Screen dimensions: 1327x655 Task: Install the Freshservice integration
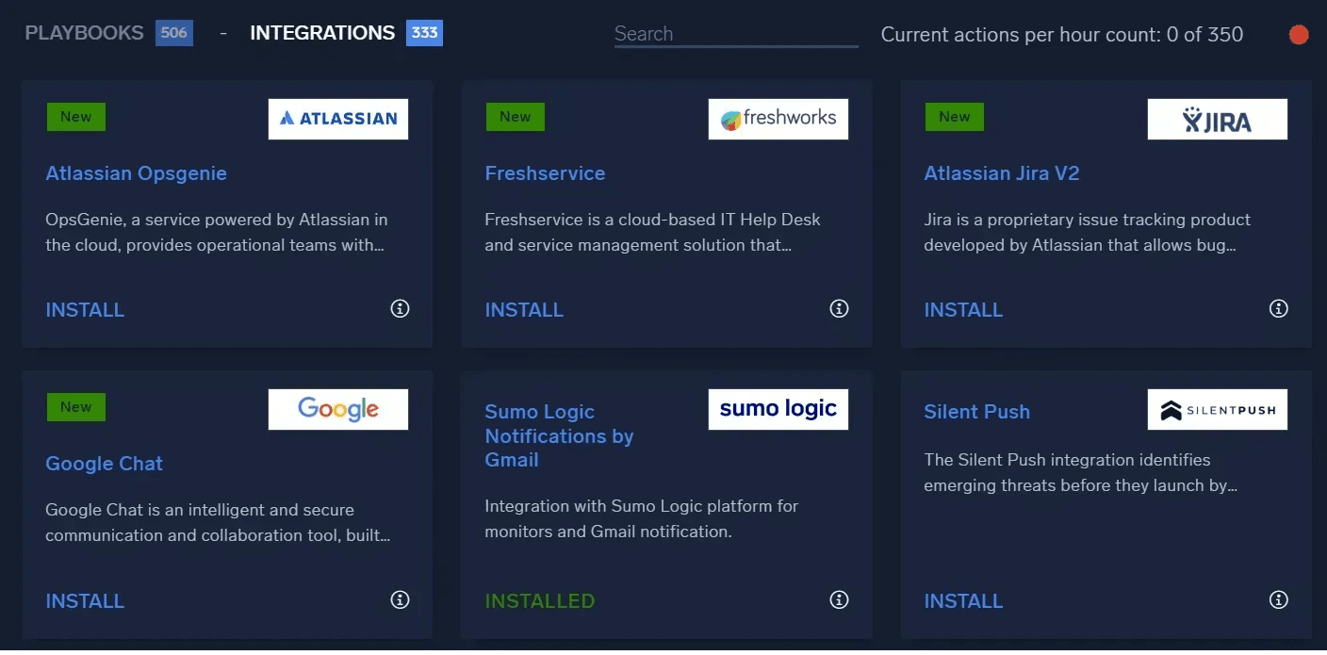click(x=524, y=309)
